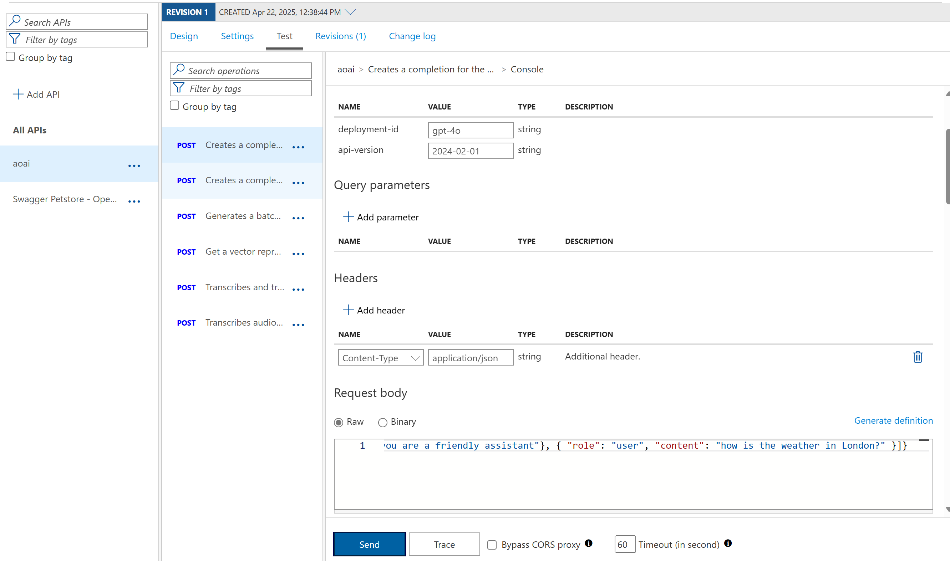Viewport: 950px width, 561px height.
Task: Select the Transcribes and translates operation
Action: [x=242, y=287]
